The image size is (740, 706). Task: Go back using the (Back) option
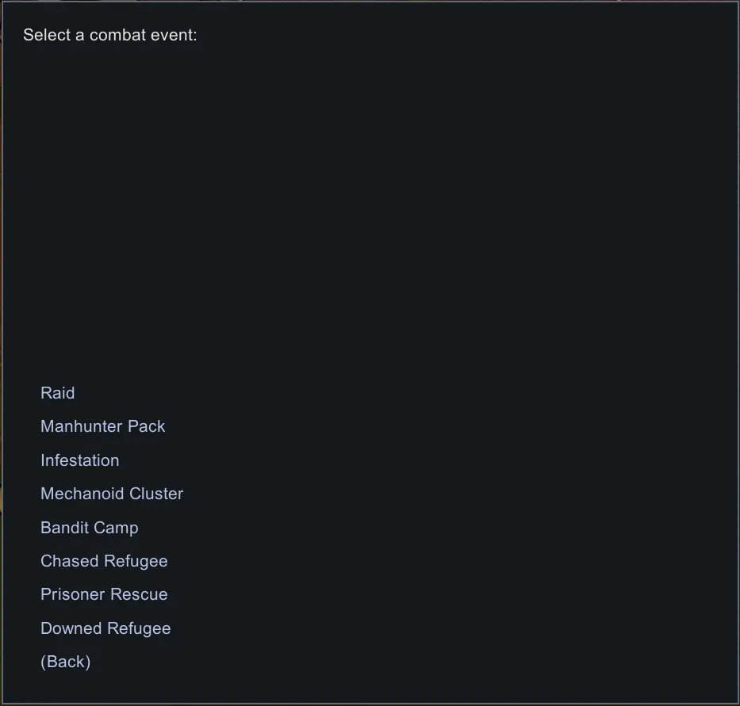66,662
